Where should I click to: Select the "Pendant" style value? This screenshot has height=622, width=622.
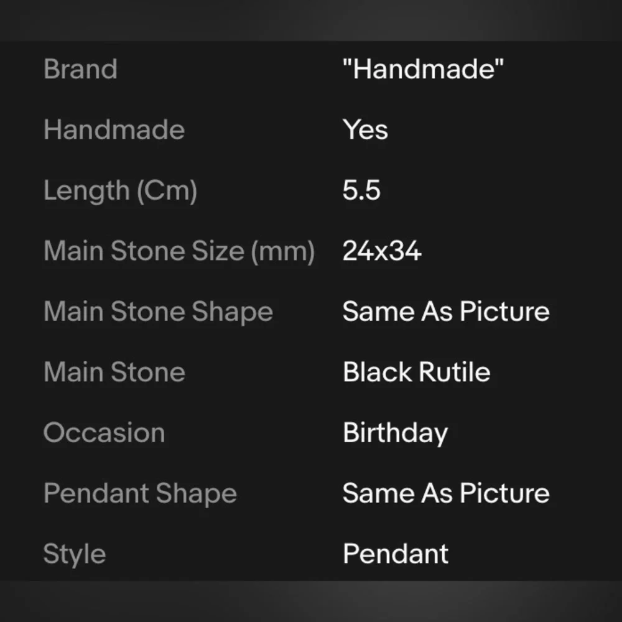pyautogui.click(x=396, y=554)
